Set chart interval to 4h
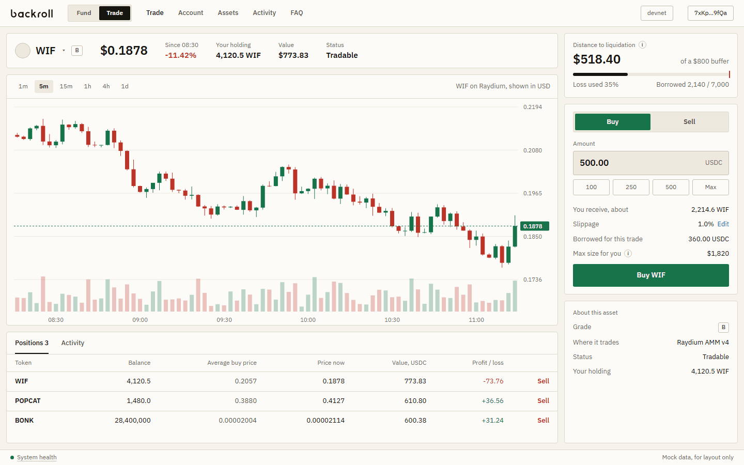Viewport: 744px width, 465px height. [x=106, y=86]
